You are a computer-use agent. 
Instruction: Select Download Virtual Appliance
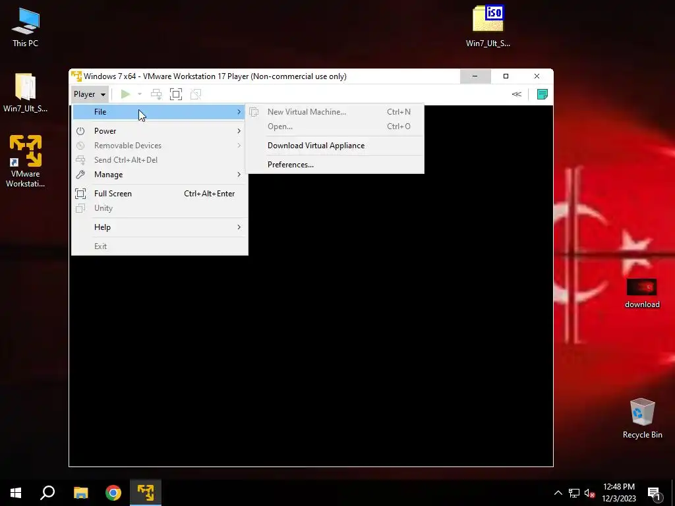[334, 146]
